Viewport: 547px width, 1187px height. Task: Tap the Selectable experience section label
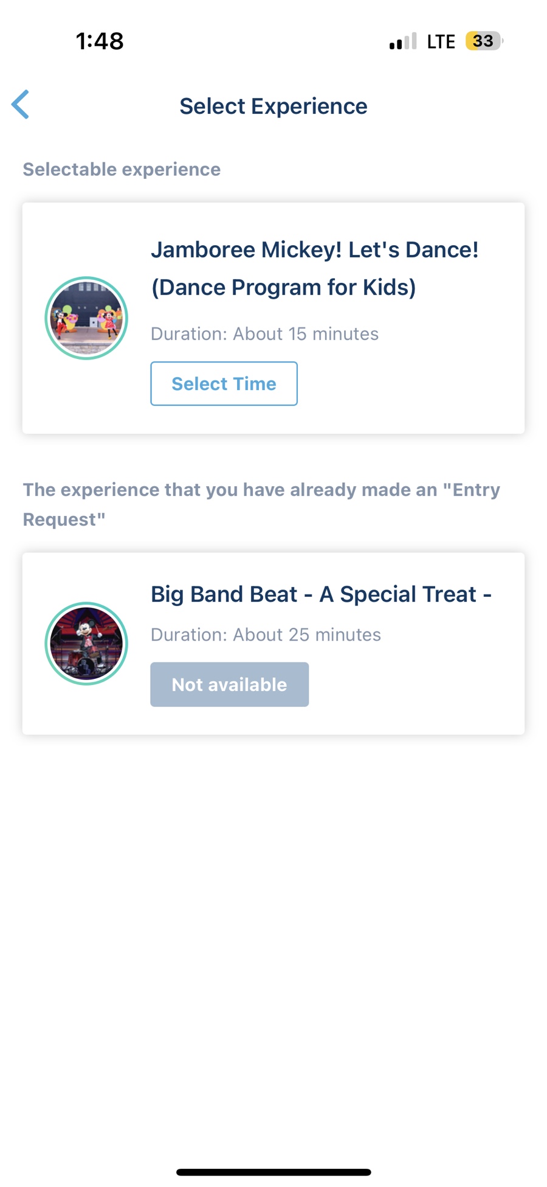pyautogui.click(x=122, y=169)
